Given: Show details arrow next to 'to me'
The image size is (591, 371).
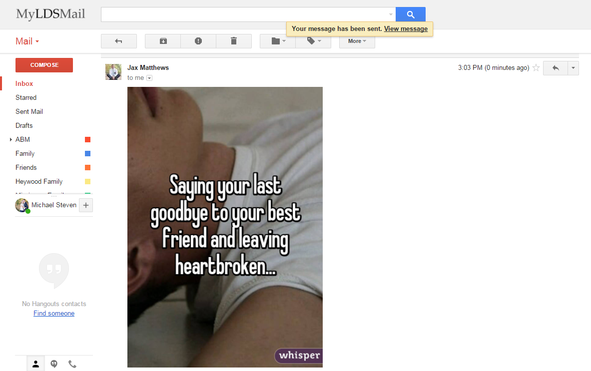Looking at the screenshot, I should click(x=149, y=78).
